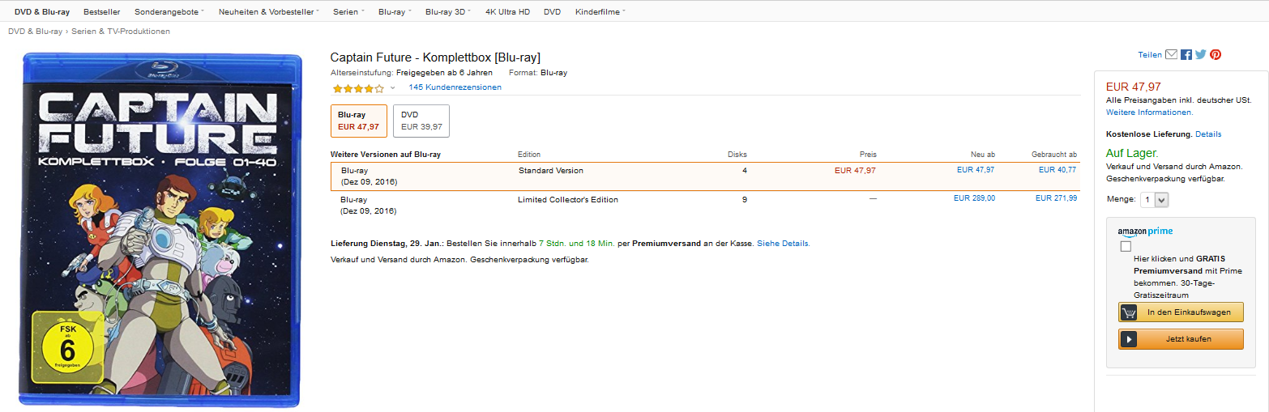This screenshot has height=412, width=1269.
Task: Read the 145 Kundenrezensionen
Action: 455,87
